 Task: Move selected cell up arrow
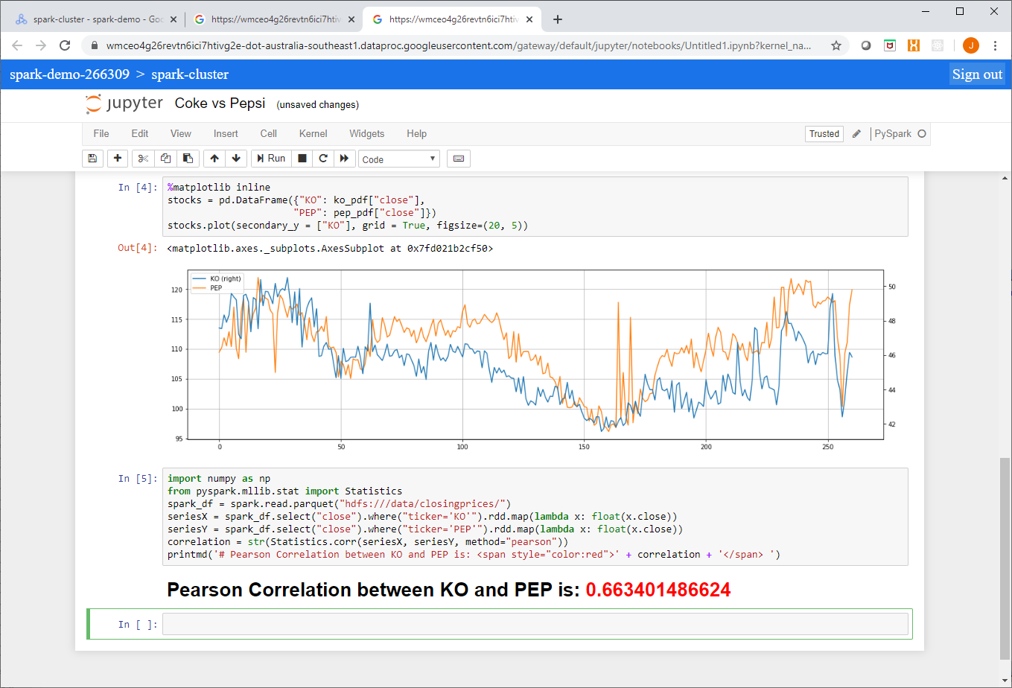pos(214,158)
